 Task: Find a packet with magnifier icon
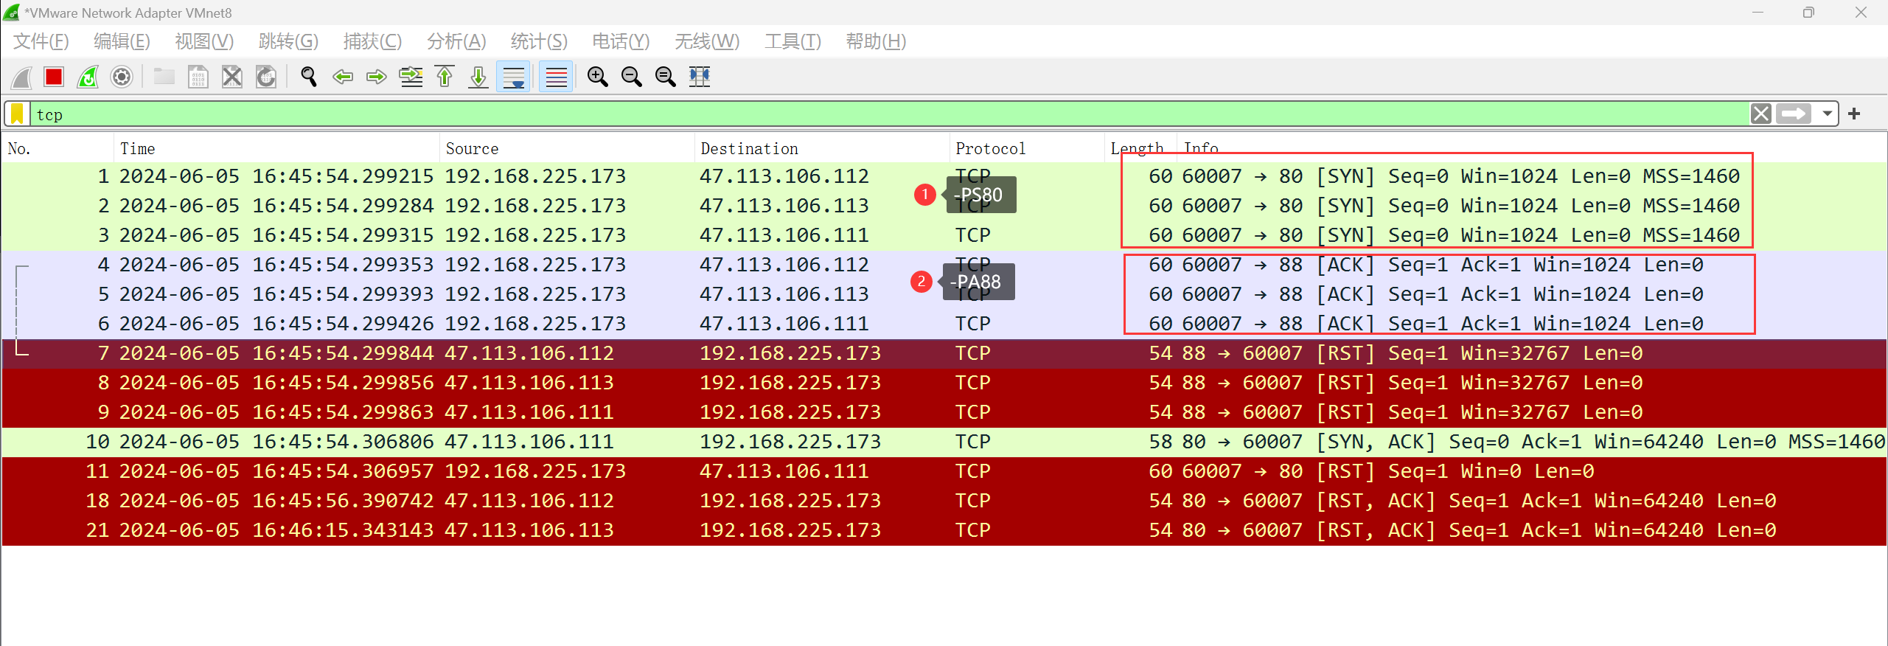click(x=308, y=77)
